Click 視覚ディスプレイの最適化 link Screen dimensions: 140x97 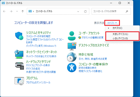point(90,71)
